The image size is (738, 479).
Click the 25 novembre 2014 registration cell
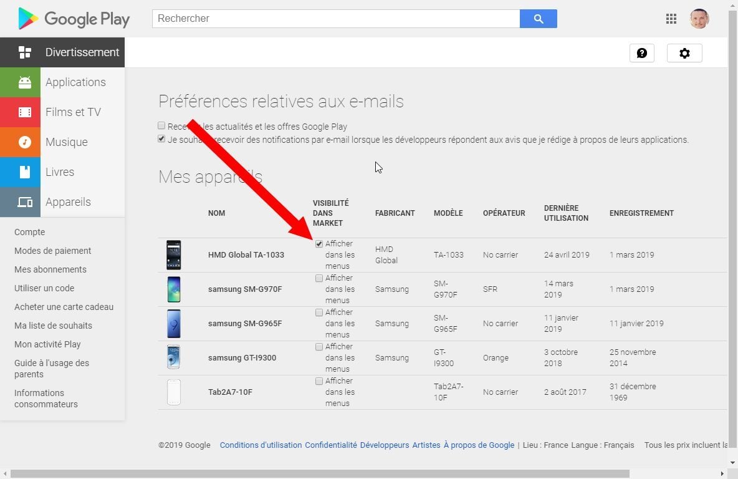[x=633, y=358]
